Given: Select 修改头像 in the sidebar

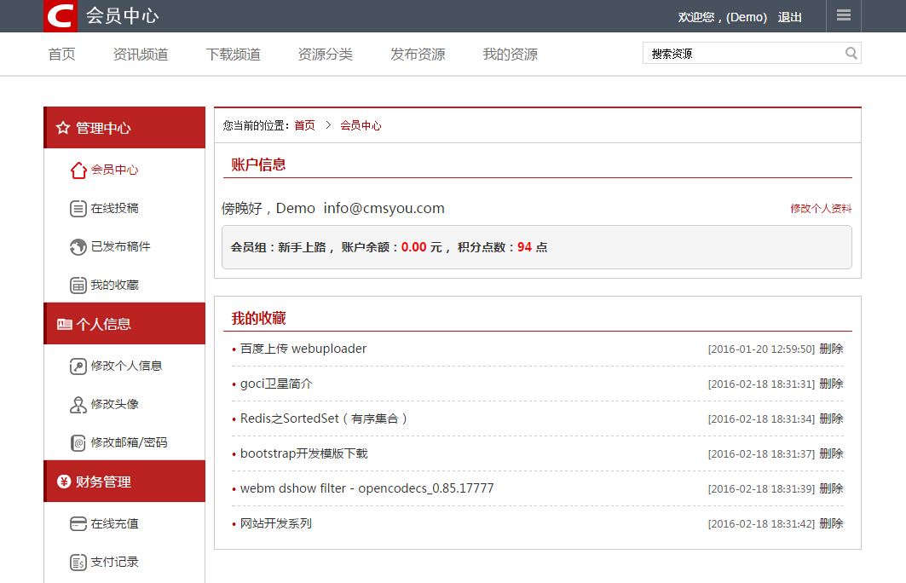Looking at the screenshot, I should (114, 404).
